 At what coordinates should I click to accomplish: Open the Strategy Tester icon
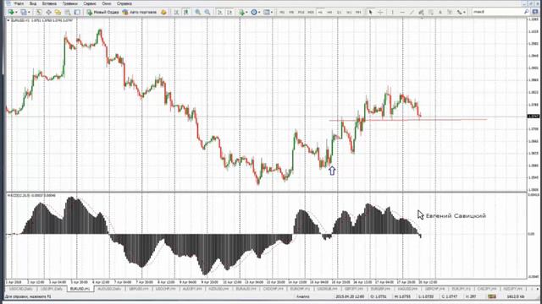(77, 12)
